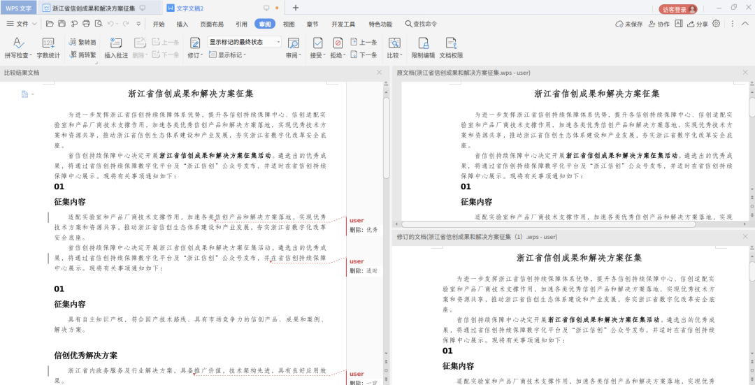
Task: Expand the 修订 dropdown arrow
Action: click(201, 56)
